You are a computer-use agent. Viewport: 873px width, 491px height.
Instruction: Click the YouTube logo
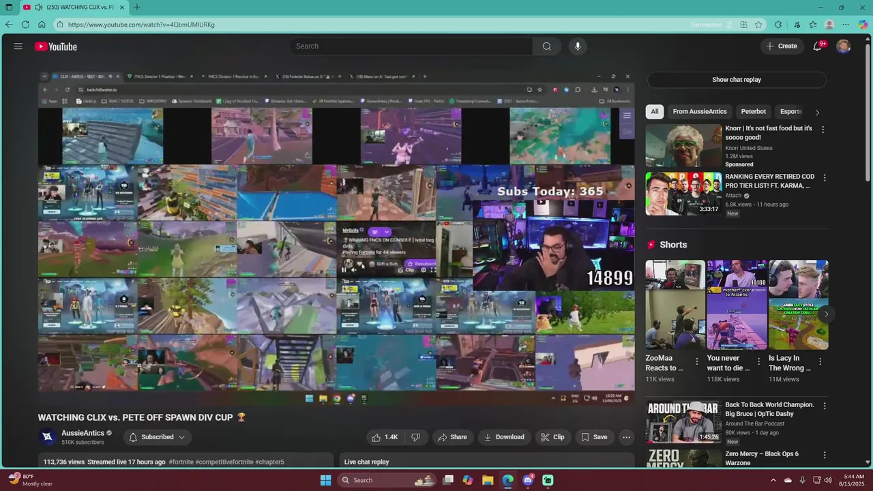point(56,46)
